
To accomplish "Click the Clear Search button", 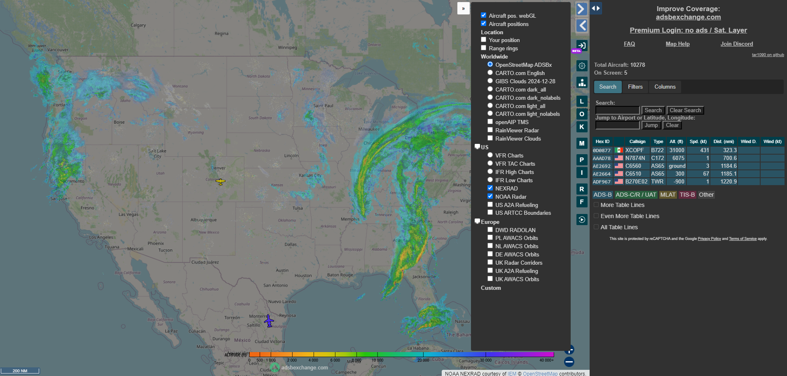I will [685, 110].
